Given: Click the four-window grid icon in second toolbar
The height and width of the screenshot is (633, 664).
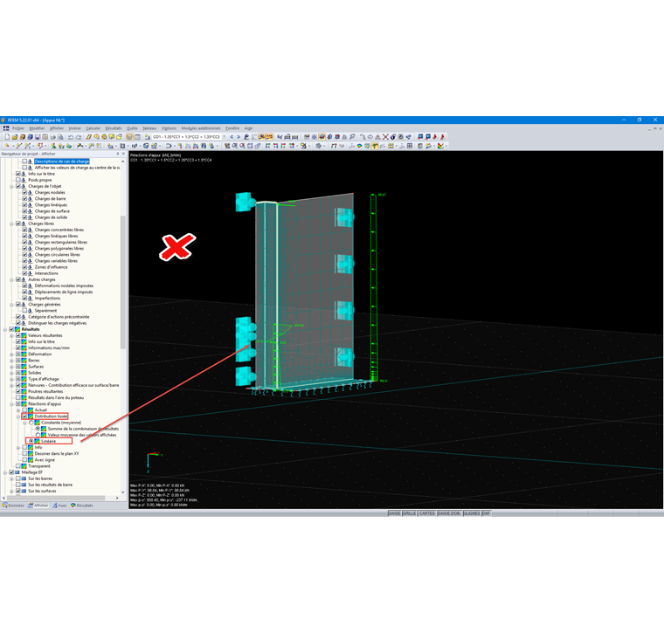Looking at the screenshot, I should 410,146.
